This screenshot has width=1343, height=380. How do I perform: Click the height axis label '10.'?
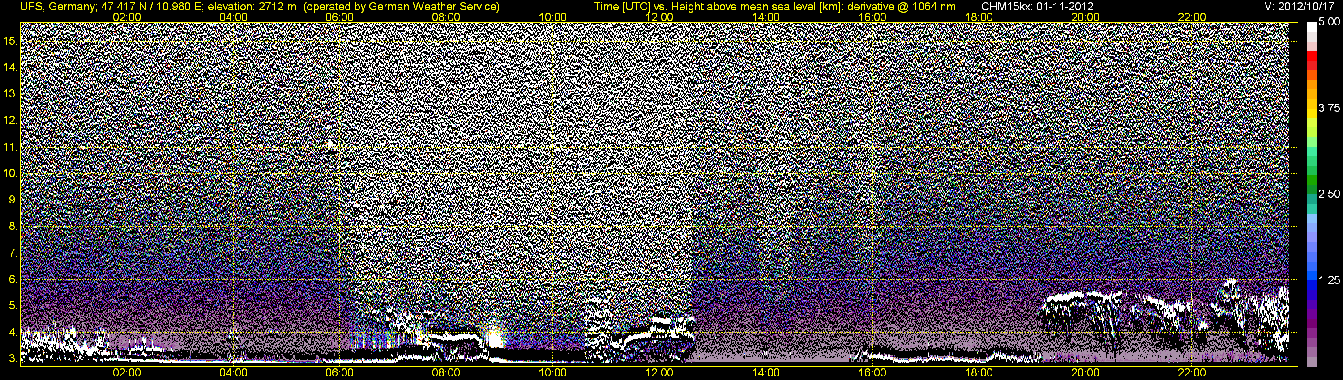point(11,173)
